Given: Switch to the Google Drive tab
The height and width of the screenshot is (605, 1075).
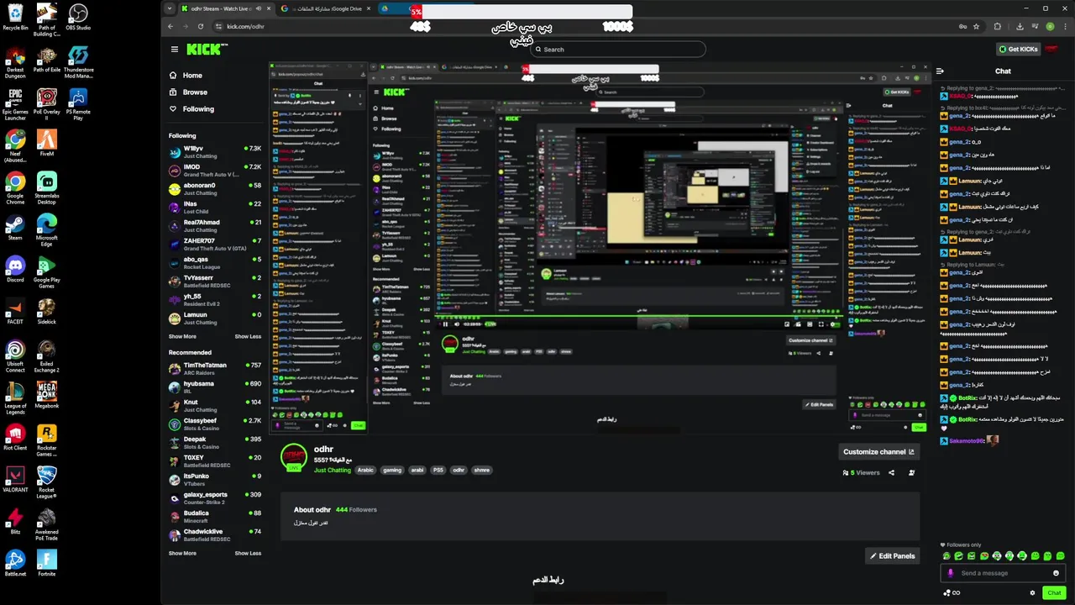Looking at the screenshot, I should 326,8.
